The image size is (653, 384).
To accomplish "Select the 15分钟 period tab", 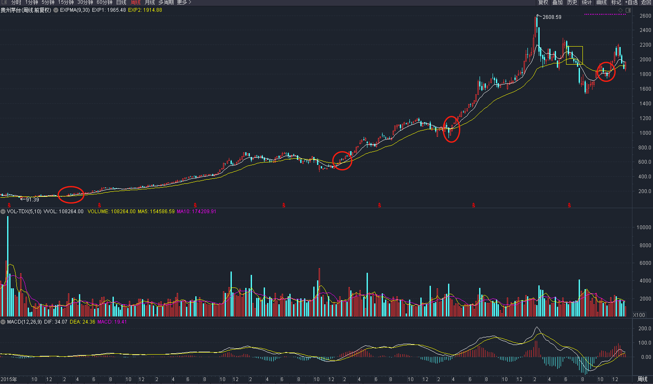I will click(x=66, y=3).
